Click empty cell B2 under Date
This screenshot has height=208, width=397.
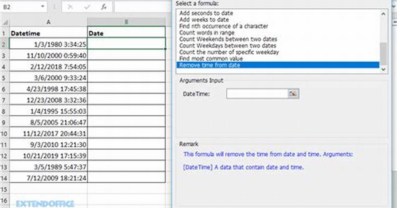point(126,43)
